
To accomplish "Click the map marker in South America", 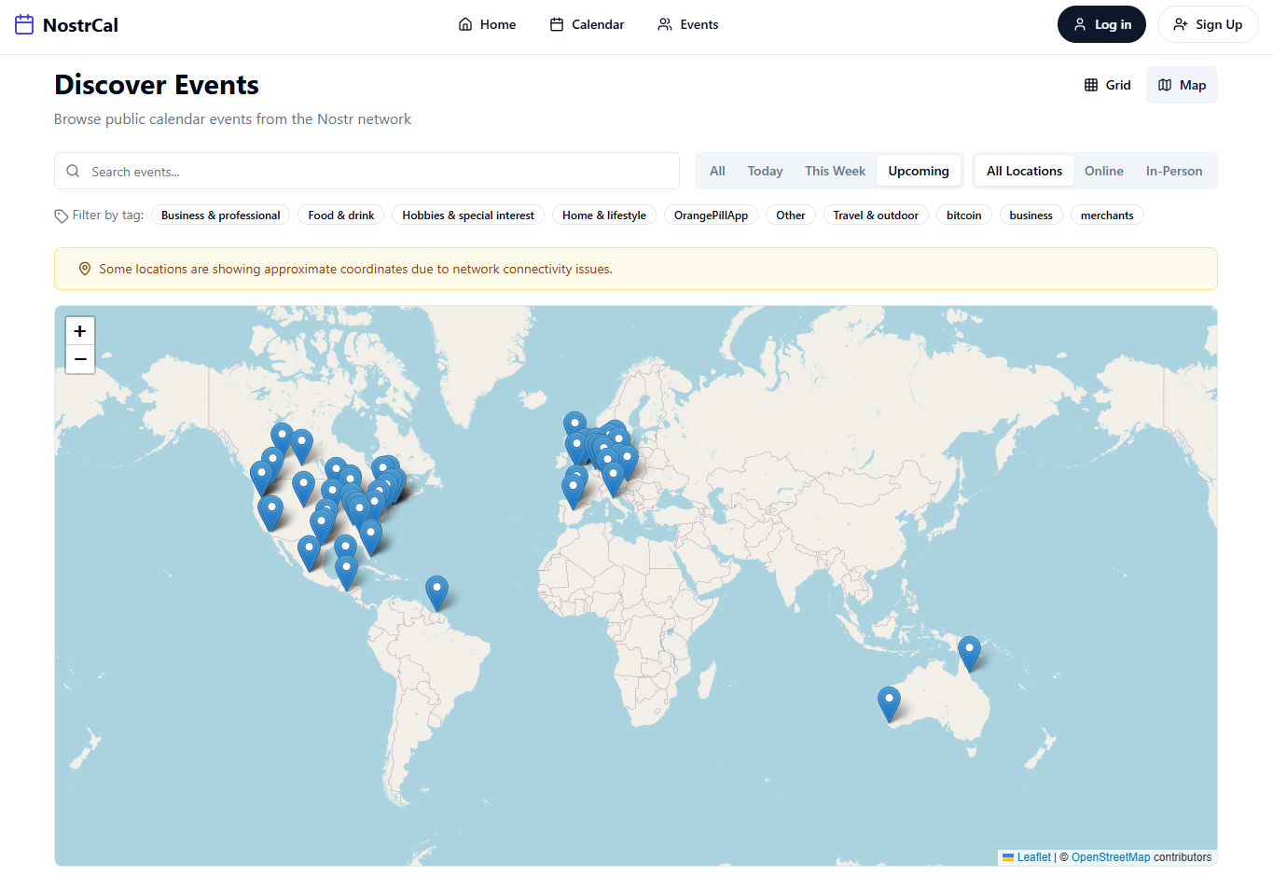I will (x=436, y=592).
